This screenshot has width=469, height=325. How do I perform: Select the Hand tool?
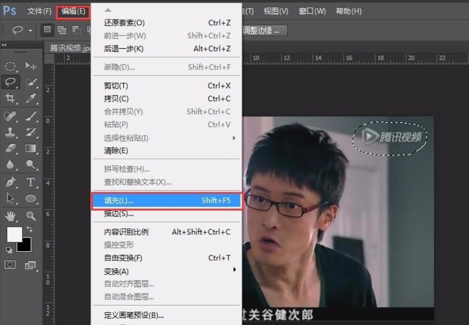click(10, 216)
